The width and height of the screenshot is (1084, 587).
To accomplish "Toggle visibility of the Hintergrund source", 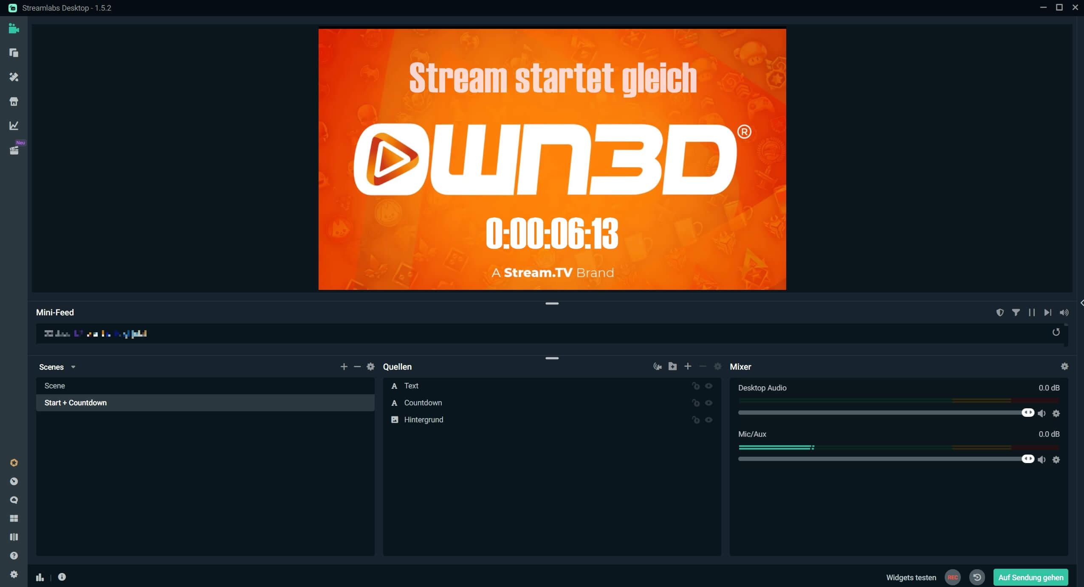I will tap(709, 420).
